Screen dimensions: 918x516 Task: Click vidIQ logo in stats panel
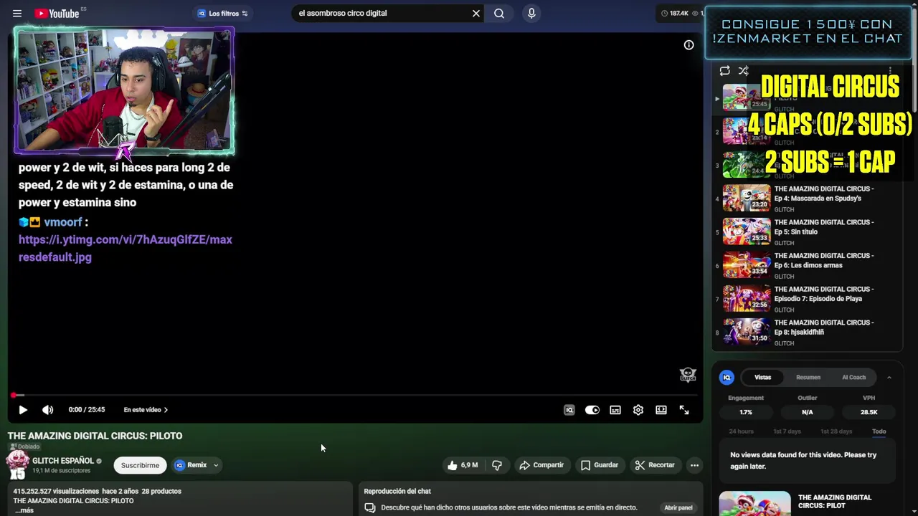[x=727, y=377]
